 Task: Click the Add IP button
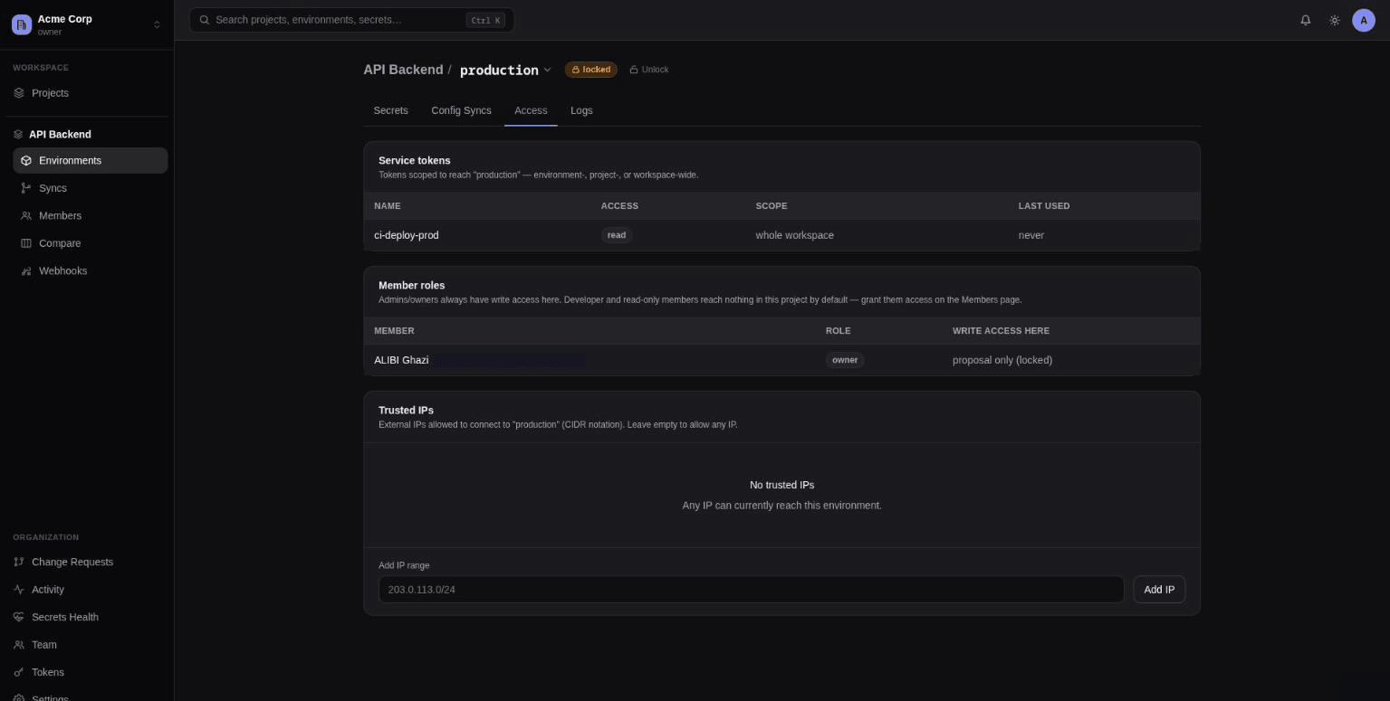point(1159,590)
